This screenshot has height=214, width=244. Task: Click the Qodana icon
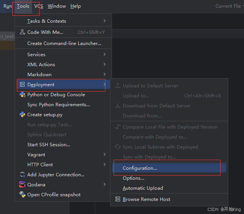tap(22, 184)
